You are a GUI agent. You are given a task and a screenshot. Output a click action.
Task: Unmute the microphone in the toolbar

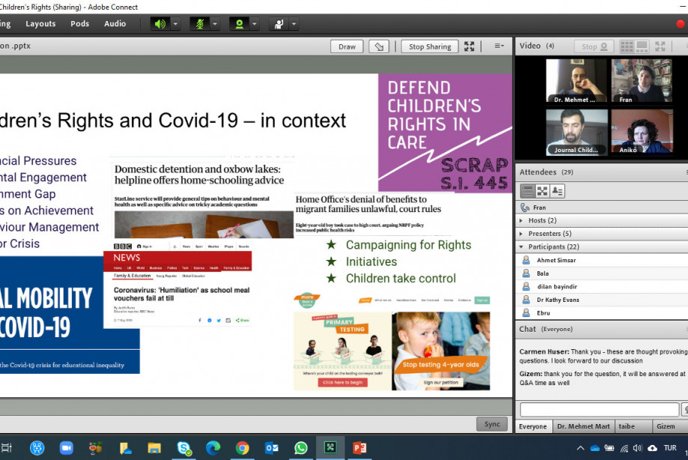[x=198, y=23]
